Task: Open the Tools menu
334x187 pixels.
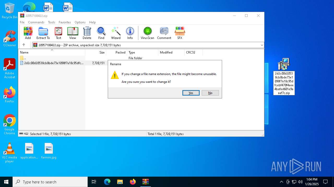Action: click(x=51, y=22)
